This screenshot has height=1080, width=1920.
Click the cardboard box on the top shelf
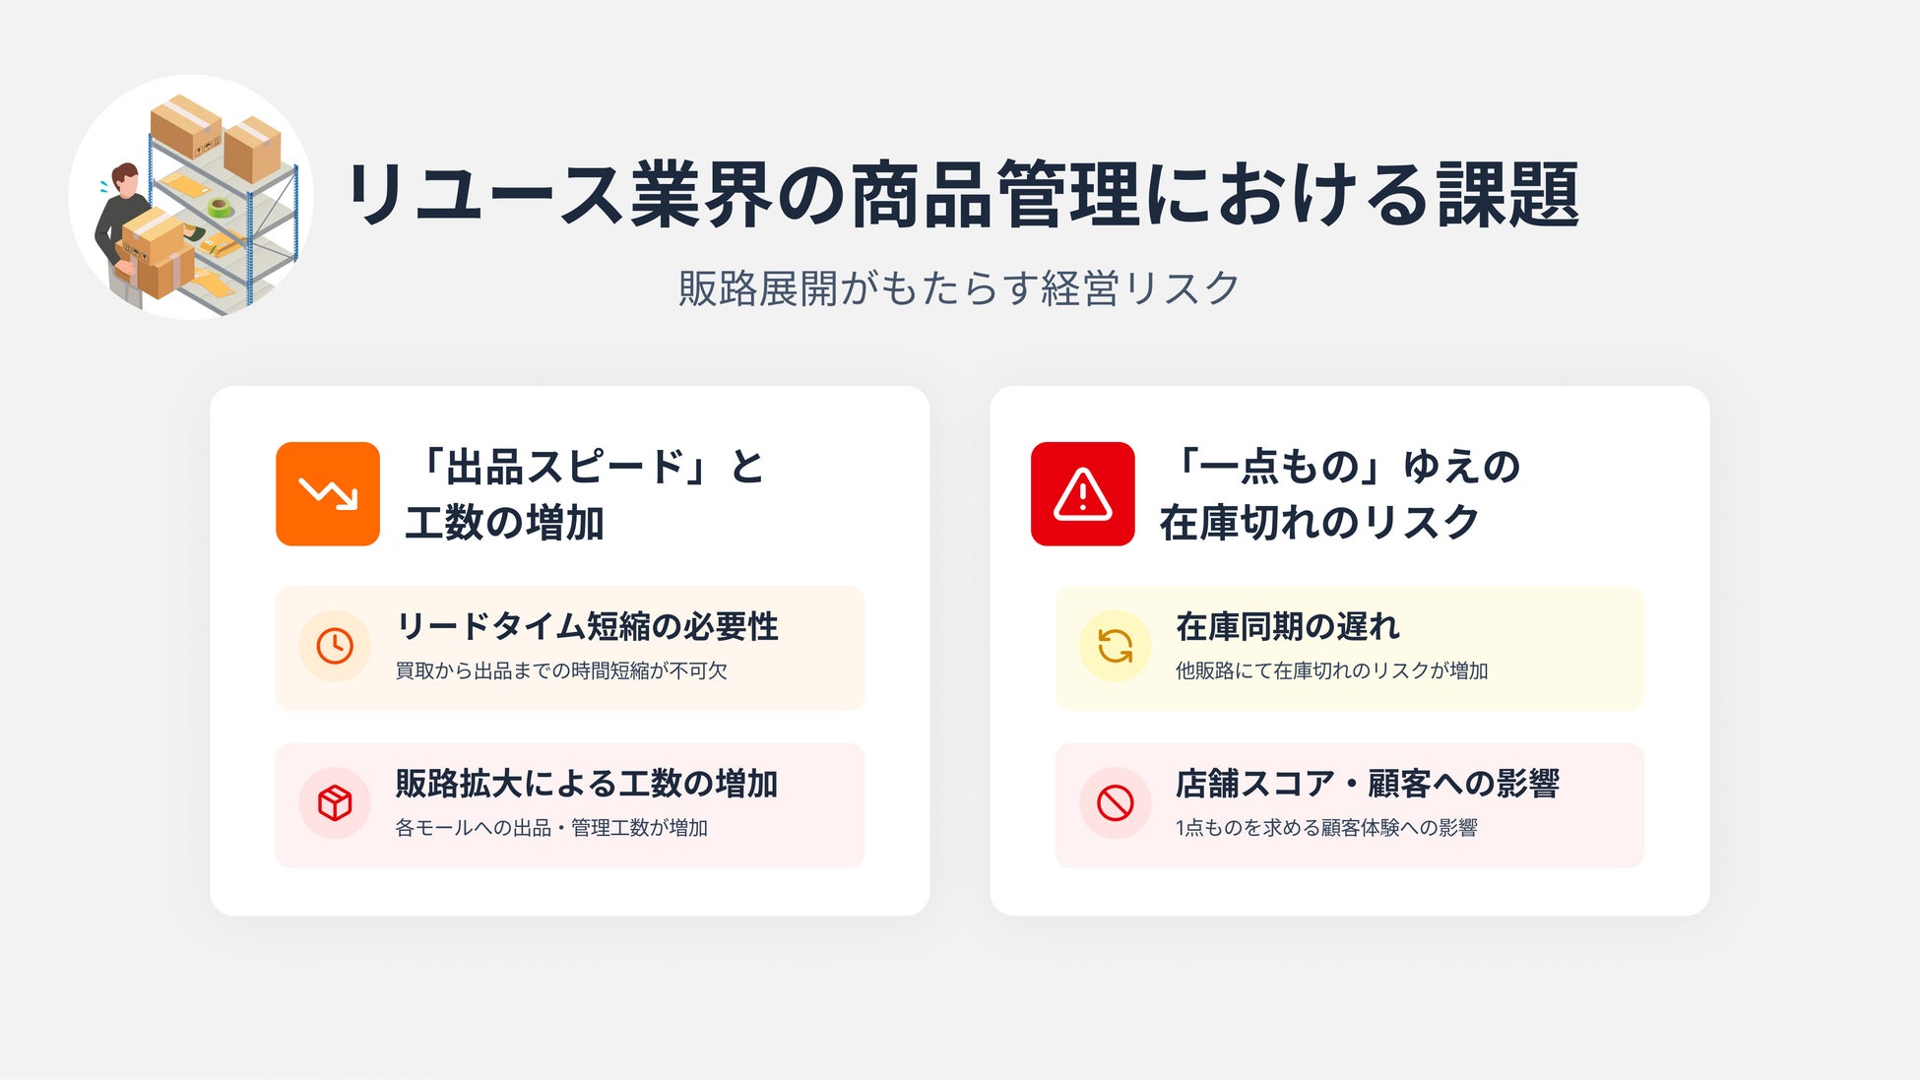tap(185, 125)
